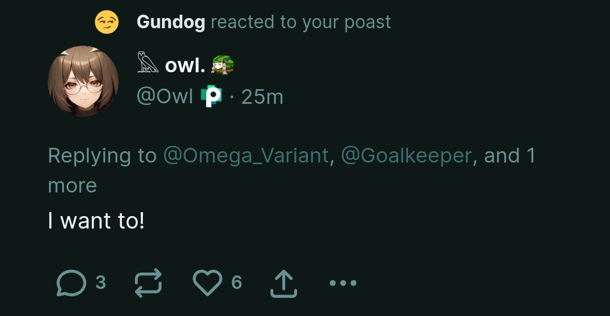Repost this post with the repeat icon
Image resolution: width=610 pixels, height=316 pixels.
click(149, 282)
